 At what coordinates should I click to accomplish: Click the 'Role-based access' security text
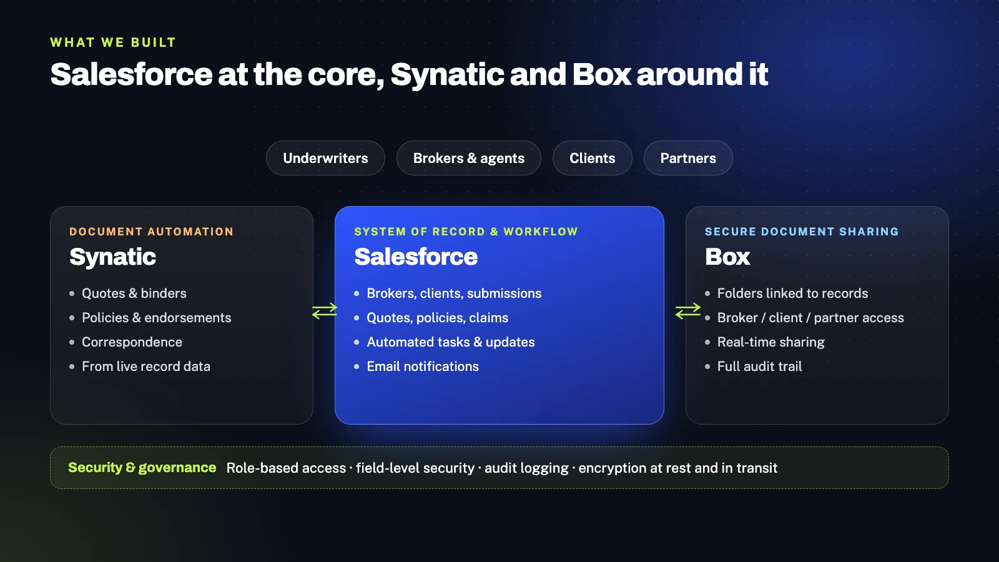point(286,468)
